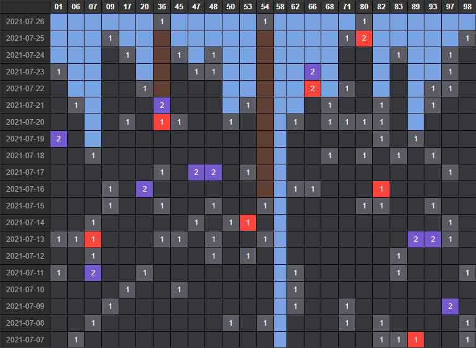476x348 pixels.
Task: Select the red 1 cell on 2021-07-14
Action: point(248,222)
